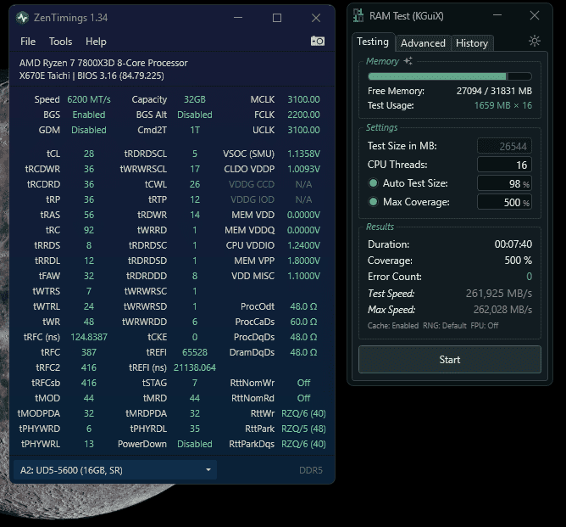This screenshot has width=566, height=527.
Task: Click the tREFI (ns) value 21138.064
Action: pyautogui.click(x=195, y=367)
